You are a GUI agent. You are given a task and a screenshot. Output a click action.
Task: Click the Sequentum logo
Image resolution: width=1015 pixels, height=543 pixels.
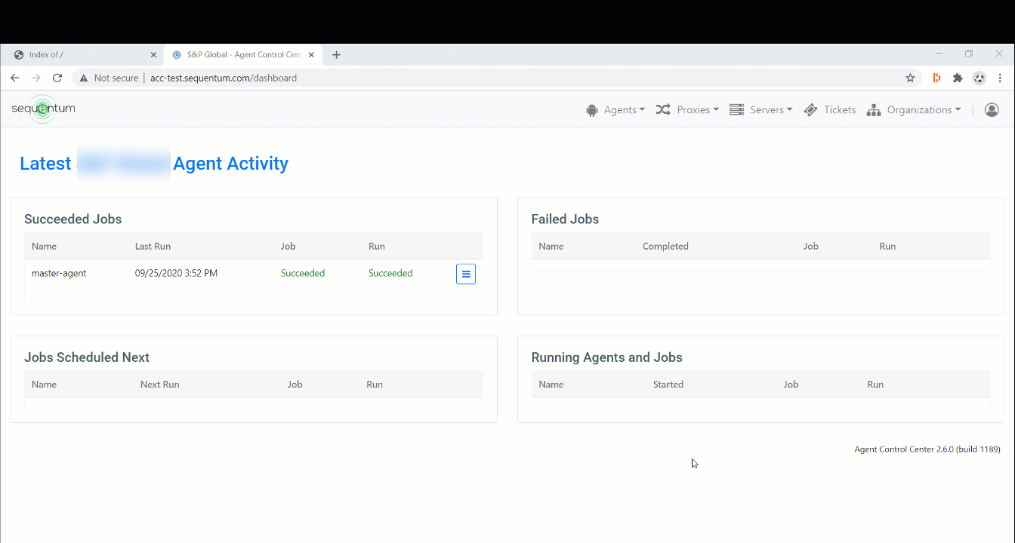point(43,109)
